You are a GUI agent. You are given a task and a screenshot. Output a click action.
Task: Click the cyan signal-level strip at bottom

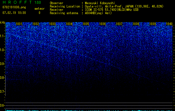(89, 110)
